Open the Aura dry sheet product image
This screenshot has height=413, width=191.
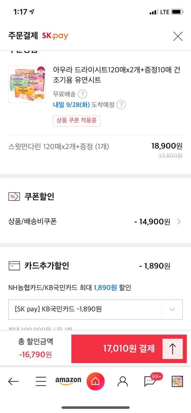click(x=27, y=84)
